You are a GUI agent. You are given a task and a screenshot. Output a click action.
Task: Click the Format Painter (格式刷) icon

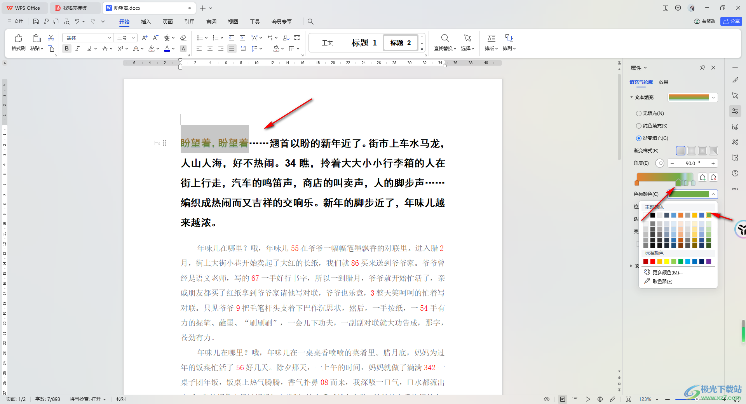(18, 38)
